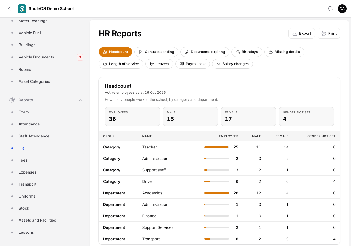Screen dimensions: 351x246
Task: Click the Employees summary card
Action: 132,116
